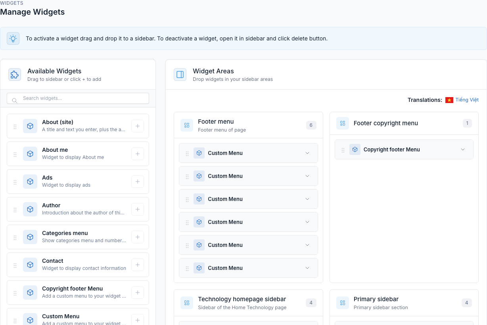Click the cube icon of Copyright footer Menu in Available Widgets
487x325 pixels.
(x=30, y=292)
